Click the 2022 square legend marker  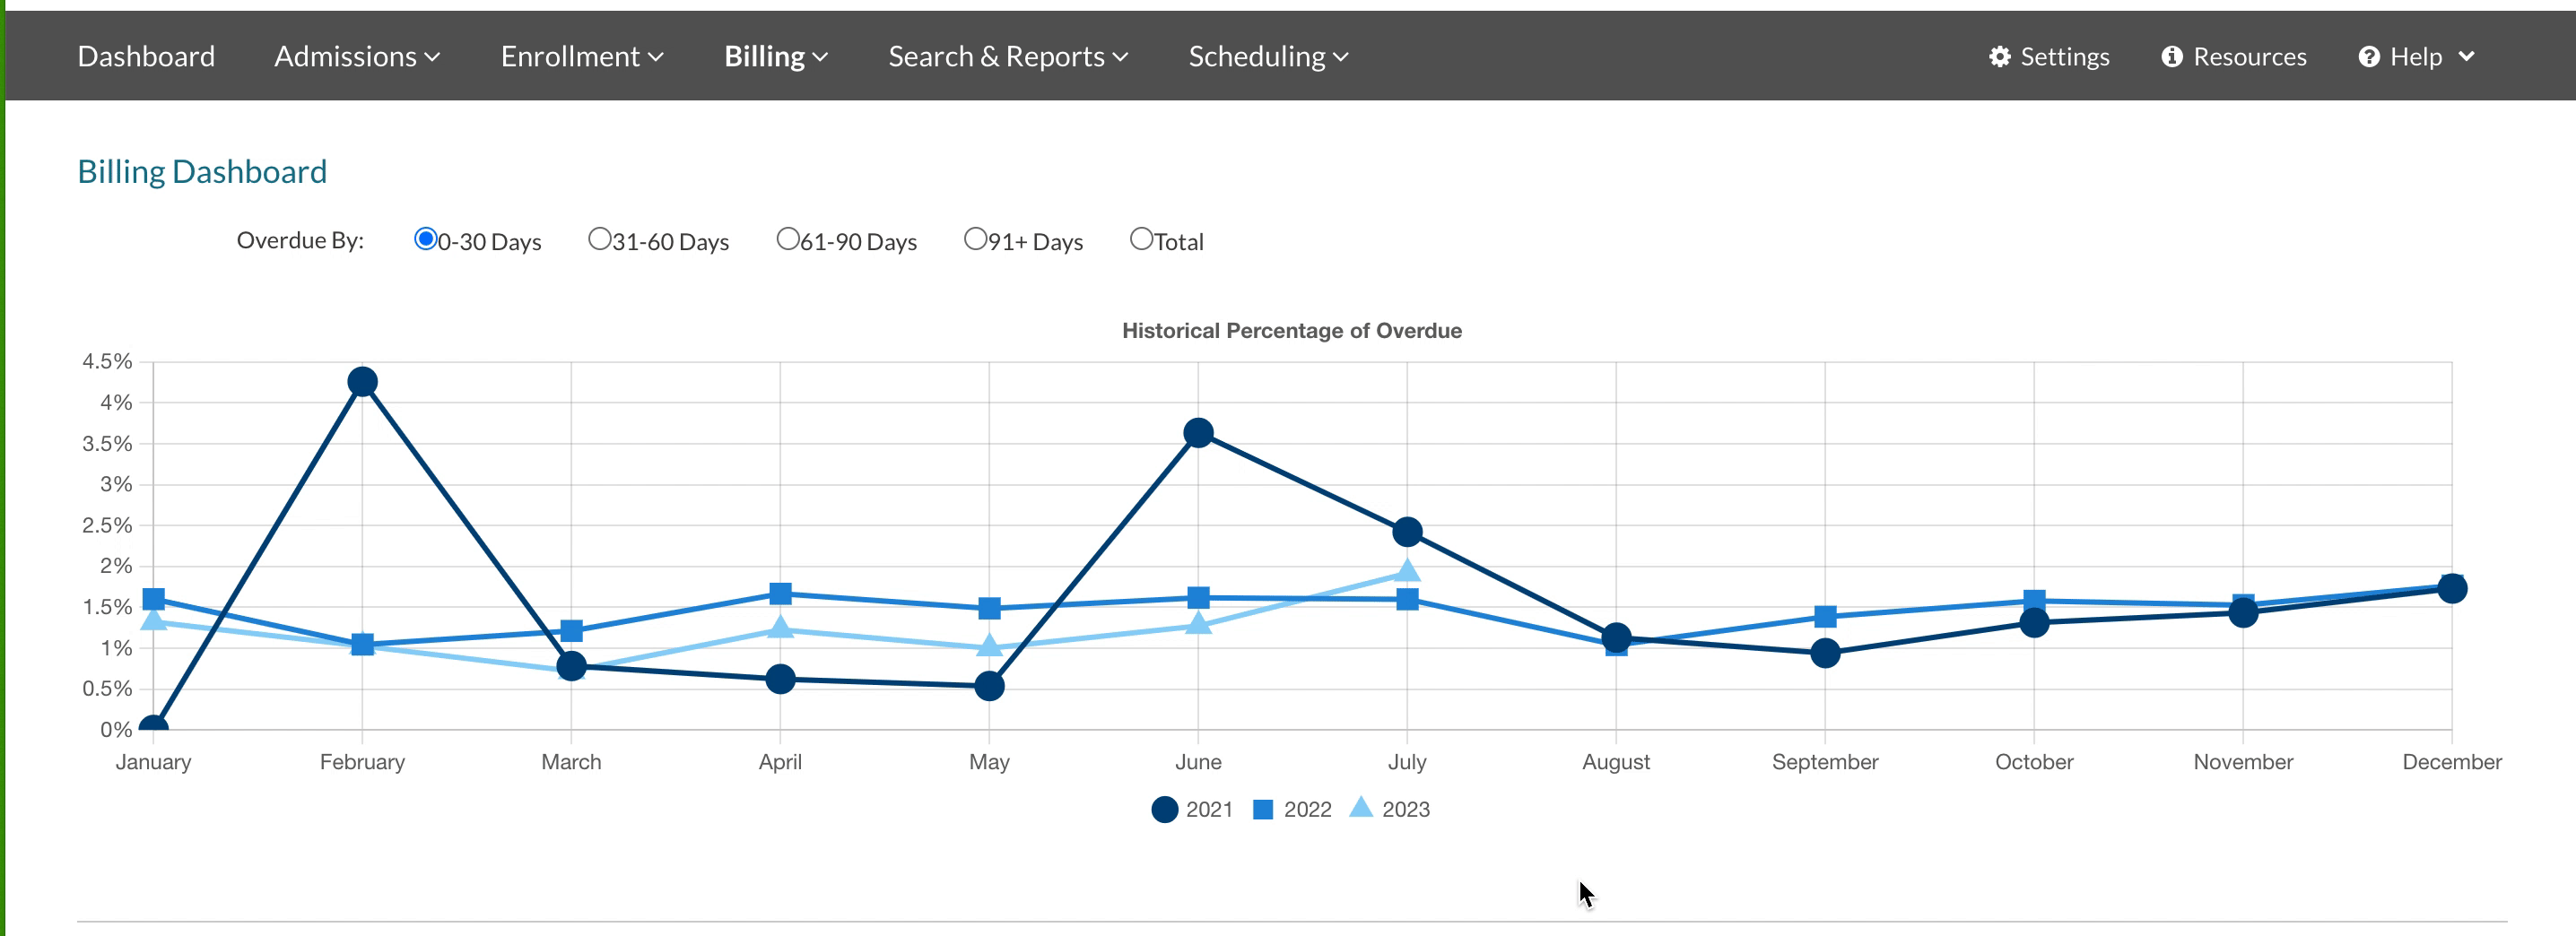pos(1263,809)
